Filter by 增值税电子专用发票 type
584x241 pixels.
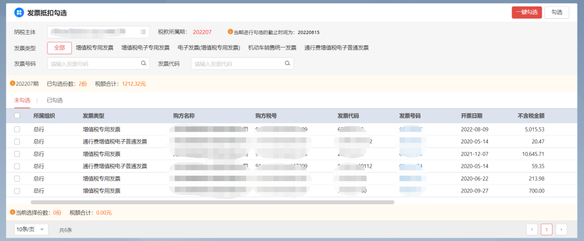coord(145,48)
